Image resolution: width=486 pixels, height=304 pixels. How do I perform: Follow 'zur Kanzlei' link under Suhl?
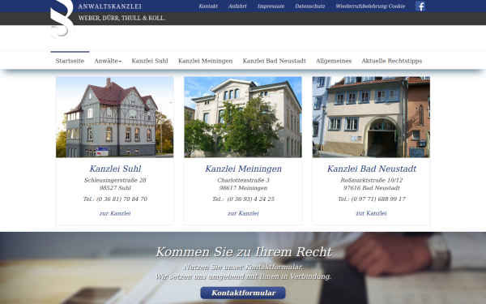click(115, 213)
